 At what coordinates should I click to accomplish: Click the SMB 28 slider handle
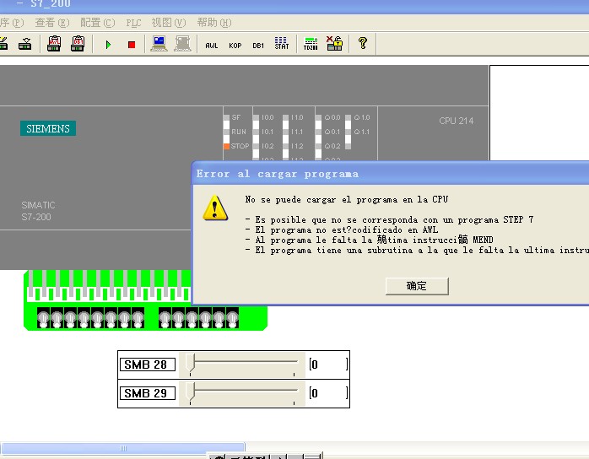pos(192,364)
